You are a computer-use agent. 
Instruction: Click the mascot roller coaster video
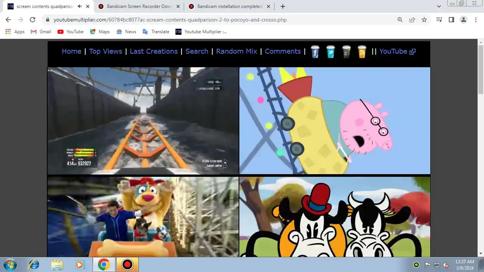click(x=143, y=217)
